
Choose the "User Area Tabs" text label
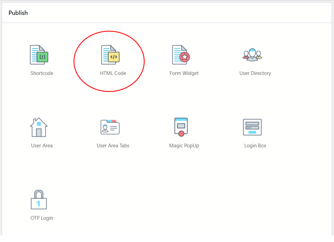click(113, 145)
